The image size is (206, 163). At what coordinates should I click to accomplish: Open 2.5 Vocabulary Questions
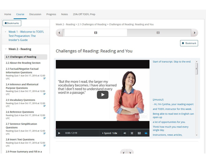(x=20, y=100)
